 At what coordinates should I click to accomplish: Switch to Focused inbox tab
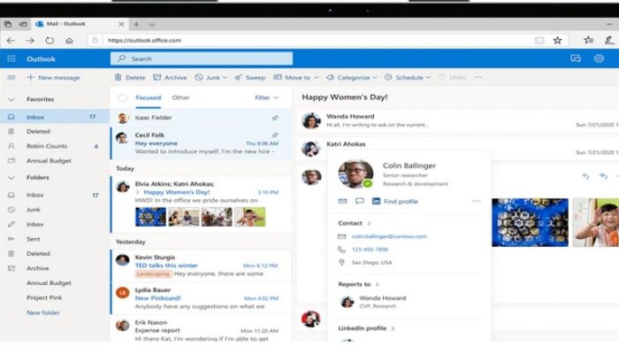coord(148,97)
